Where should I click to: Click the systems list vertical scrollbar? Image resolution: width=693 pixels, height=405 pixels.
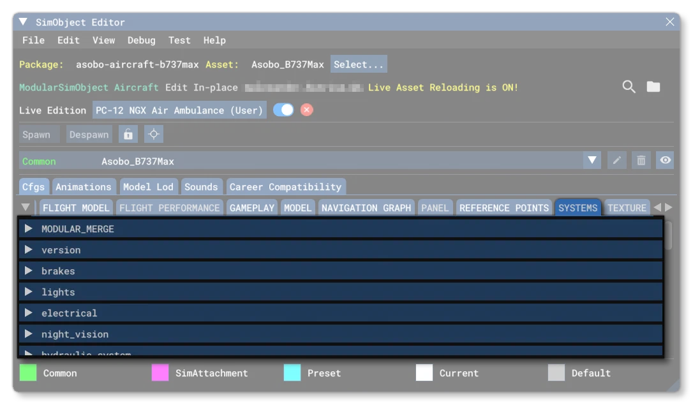click(668, 235)
